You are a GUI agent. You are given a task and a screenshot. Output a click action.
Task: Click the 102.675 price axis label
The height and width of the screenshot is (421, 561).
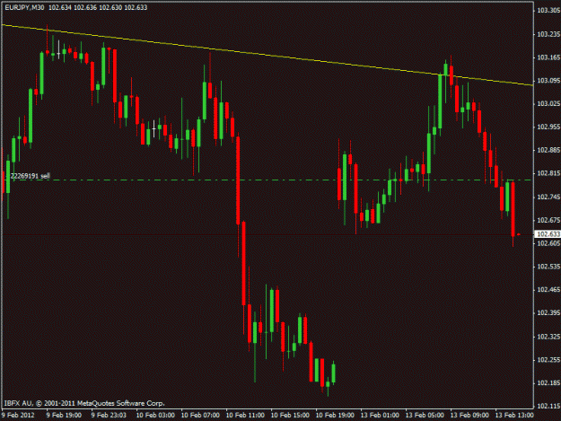tap(548, 220)
